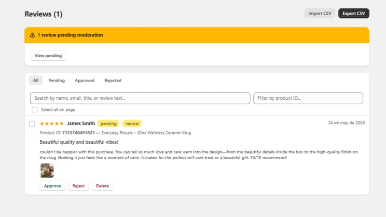Click review title Beautiful quality and beautiful vibes!
The image size is (386, 217).
(79, 142)
